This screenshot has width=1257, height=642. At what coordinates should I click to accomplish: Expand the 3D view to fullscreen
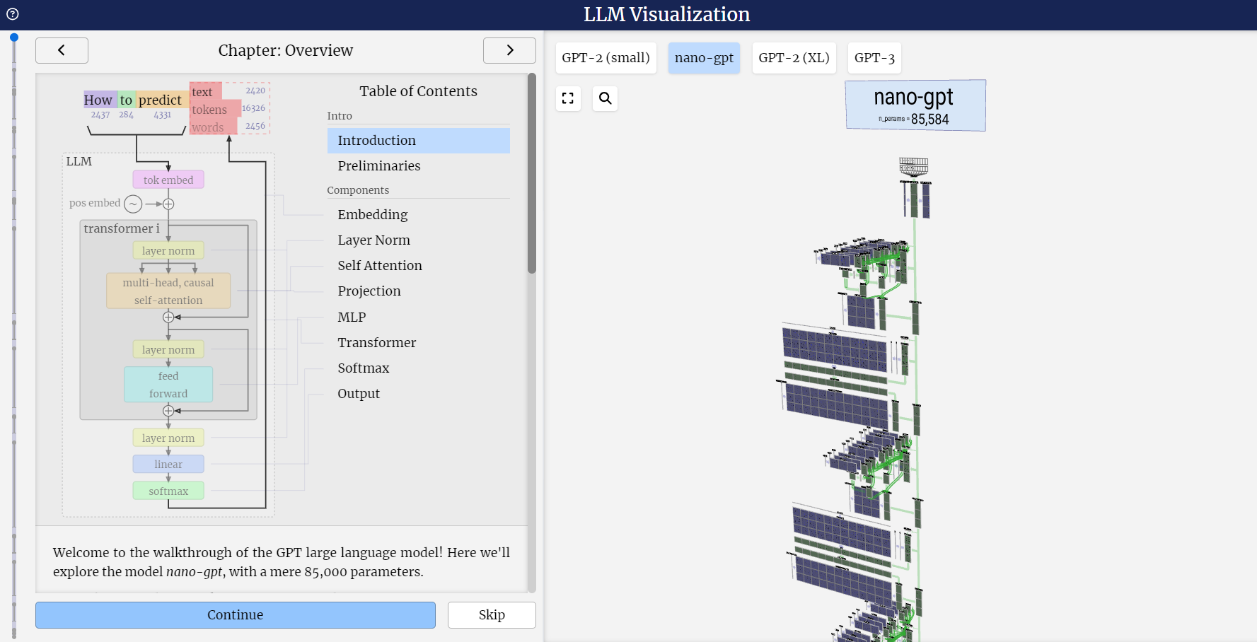568,98
